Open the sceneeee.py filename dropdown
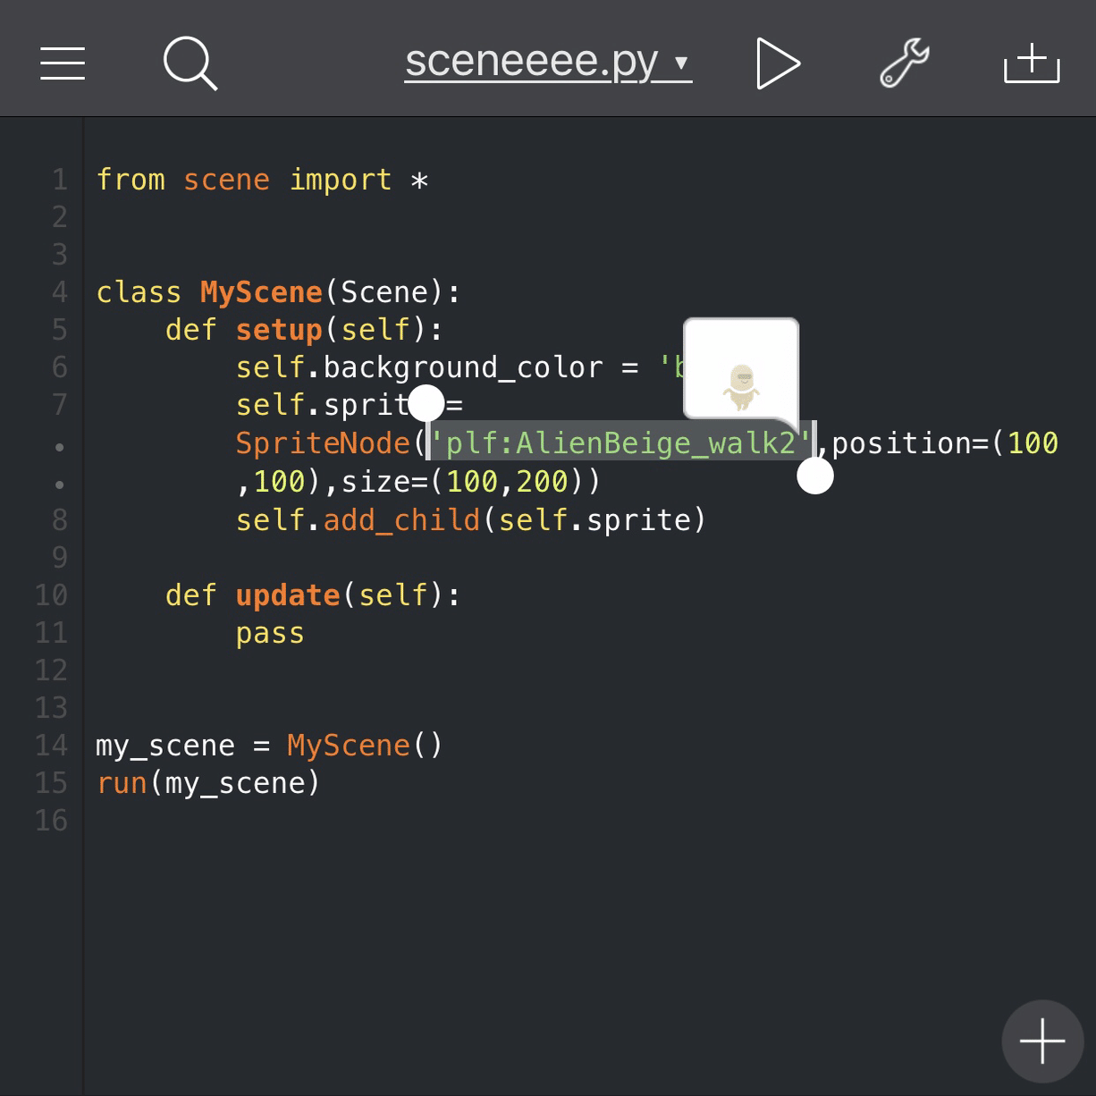 pyautogui.click(x=680, y=64)
